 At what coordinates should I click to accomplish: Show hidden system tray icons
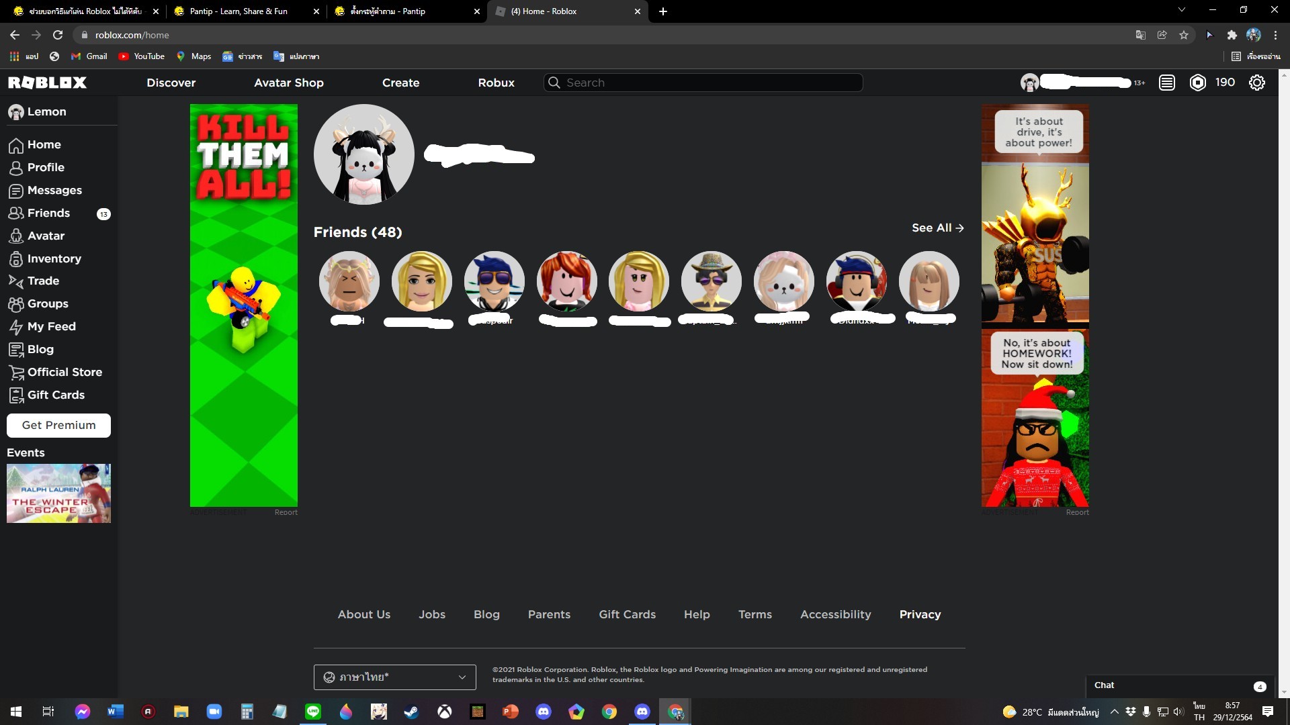(x=1114, y=712)
